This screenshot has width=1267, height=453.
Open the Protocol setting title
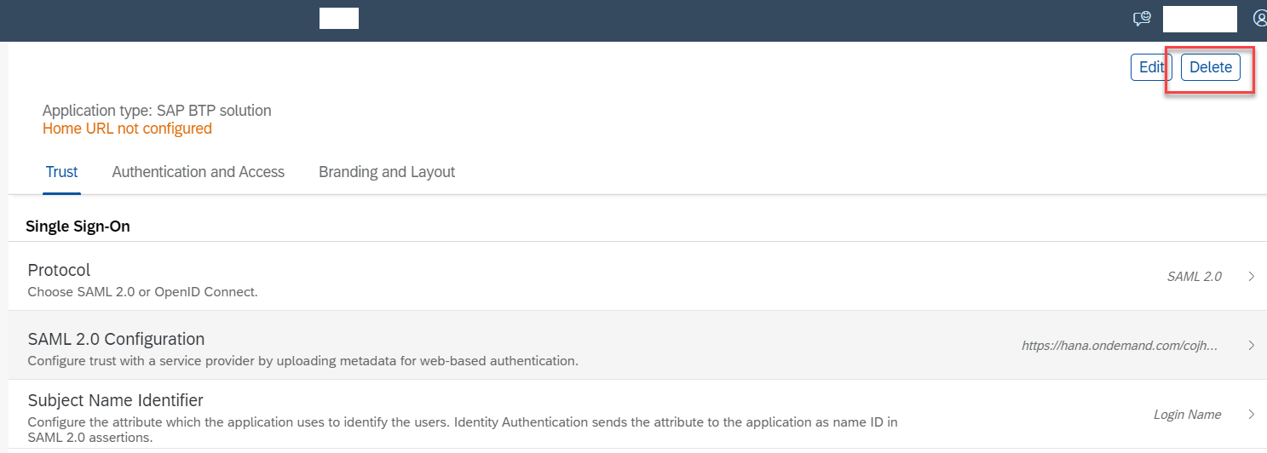[59, 270]
